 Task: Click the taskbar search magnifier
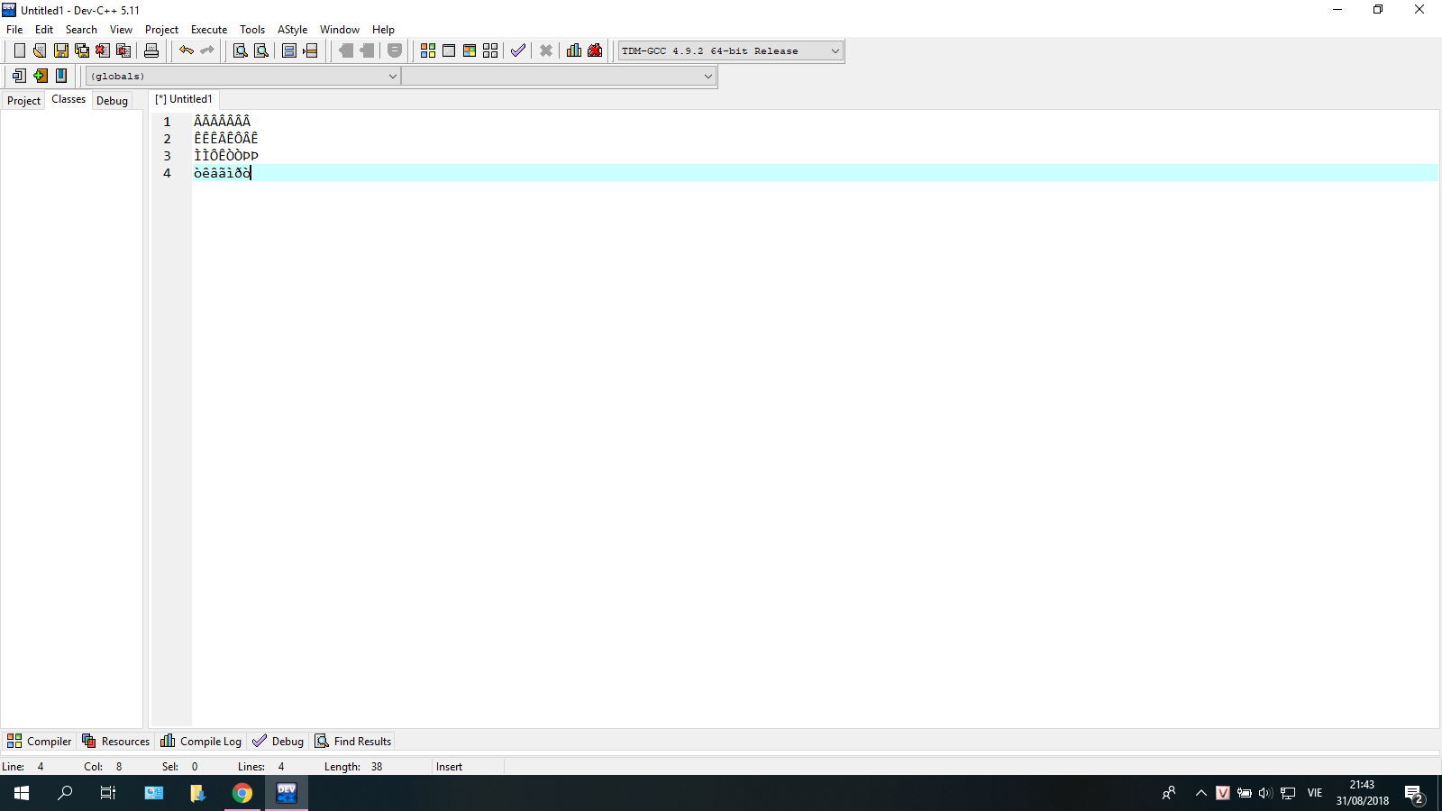click(65, 793)
